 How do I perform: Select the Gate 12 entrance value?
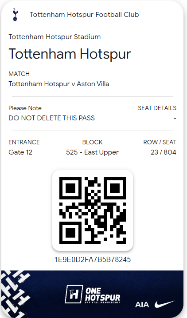(x=20, y=152)
